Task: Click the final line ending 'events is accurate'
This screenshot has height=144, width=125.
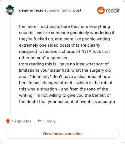Action: pos(67,101)
